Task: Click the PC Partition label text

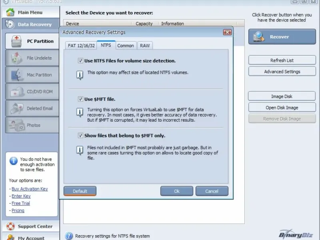Action: coord(40,41)
